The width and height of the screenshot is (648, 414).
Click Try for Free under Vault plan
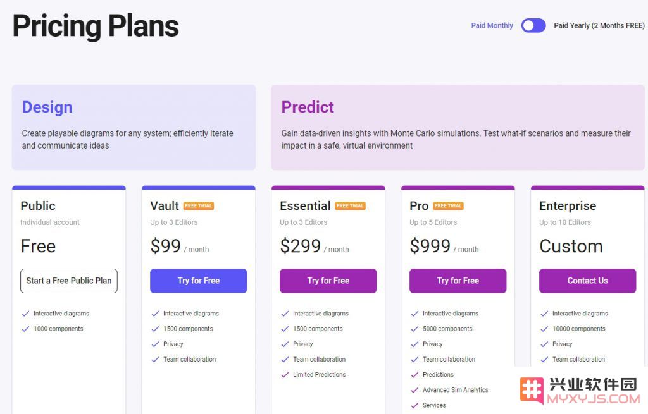[x=198, y=281]
